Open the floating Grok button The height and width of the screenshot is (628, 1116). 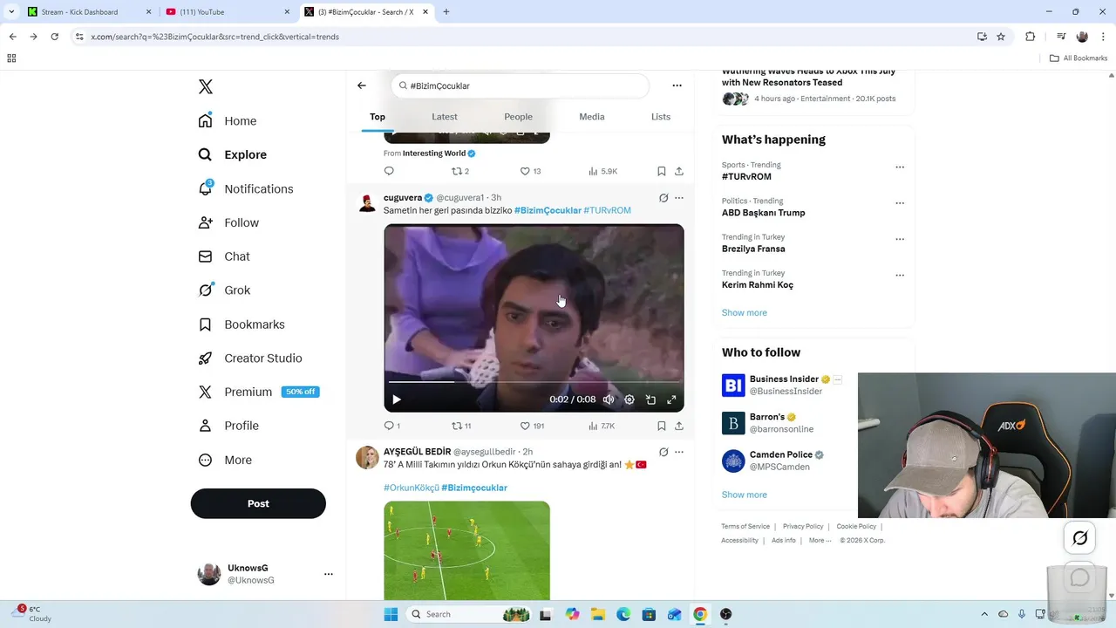coord(1079,538)
